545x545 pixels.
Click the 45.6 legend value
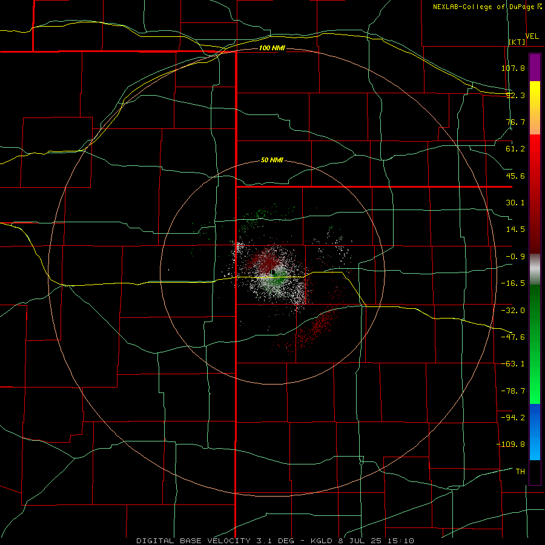(x=515, y=176)
